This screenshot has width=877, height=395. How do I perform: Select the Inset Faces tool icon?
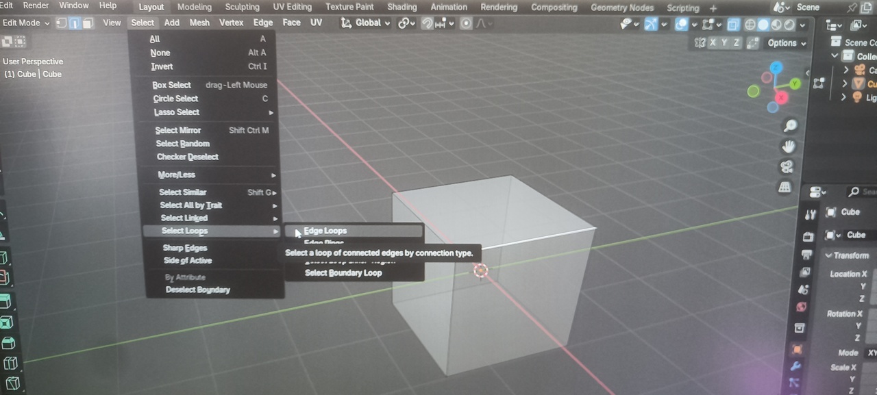tap(6, 322)
